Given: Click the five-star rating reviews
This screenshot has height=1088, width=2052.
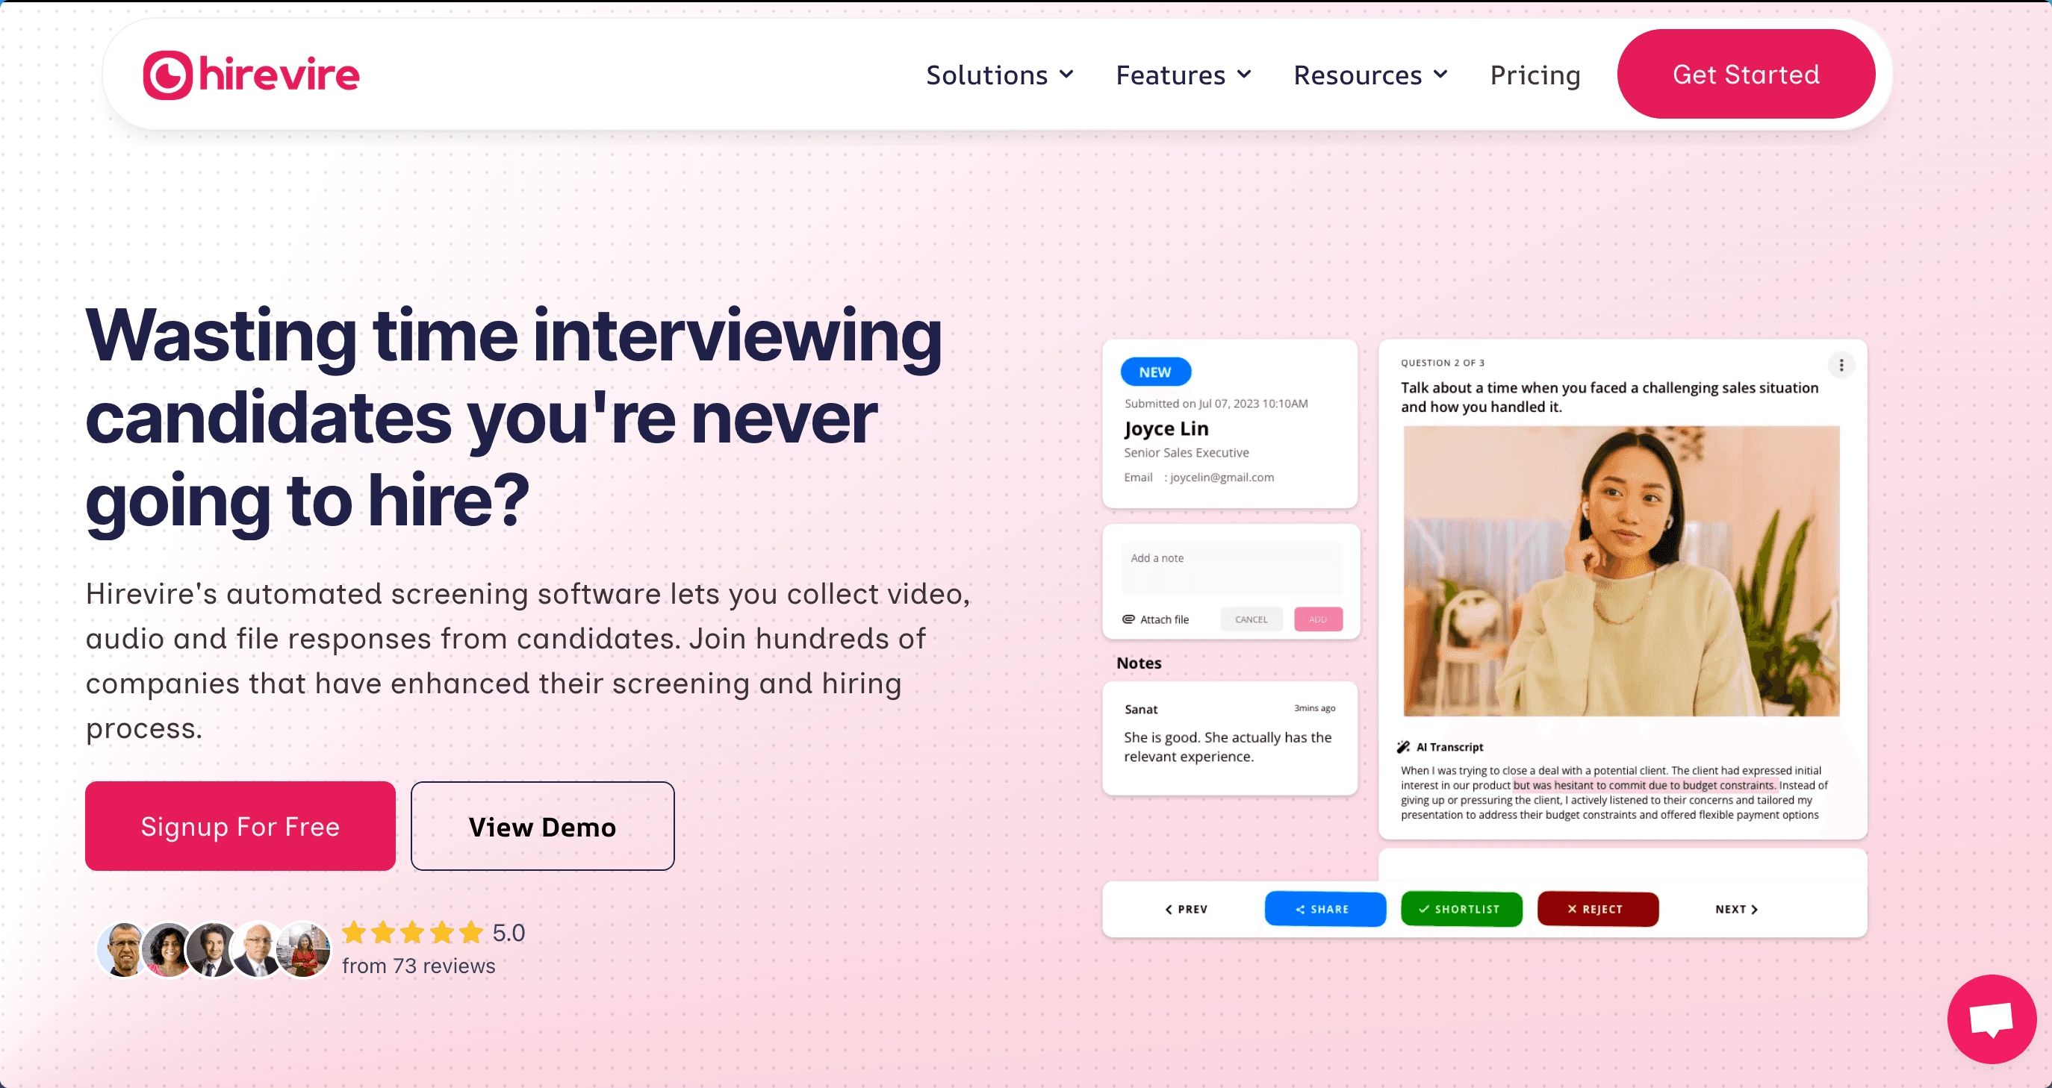Looking at the screenshot, I should [413, 932].
